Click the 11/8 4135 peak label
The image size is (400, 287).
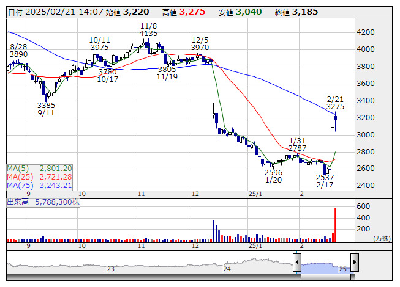148,30
